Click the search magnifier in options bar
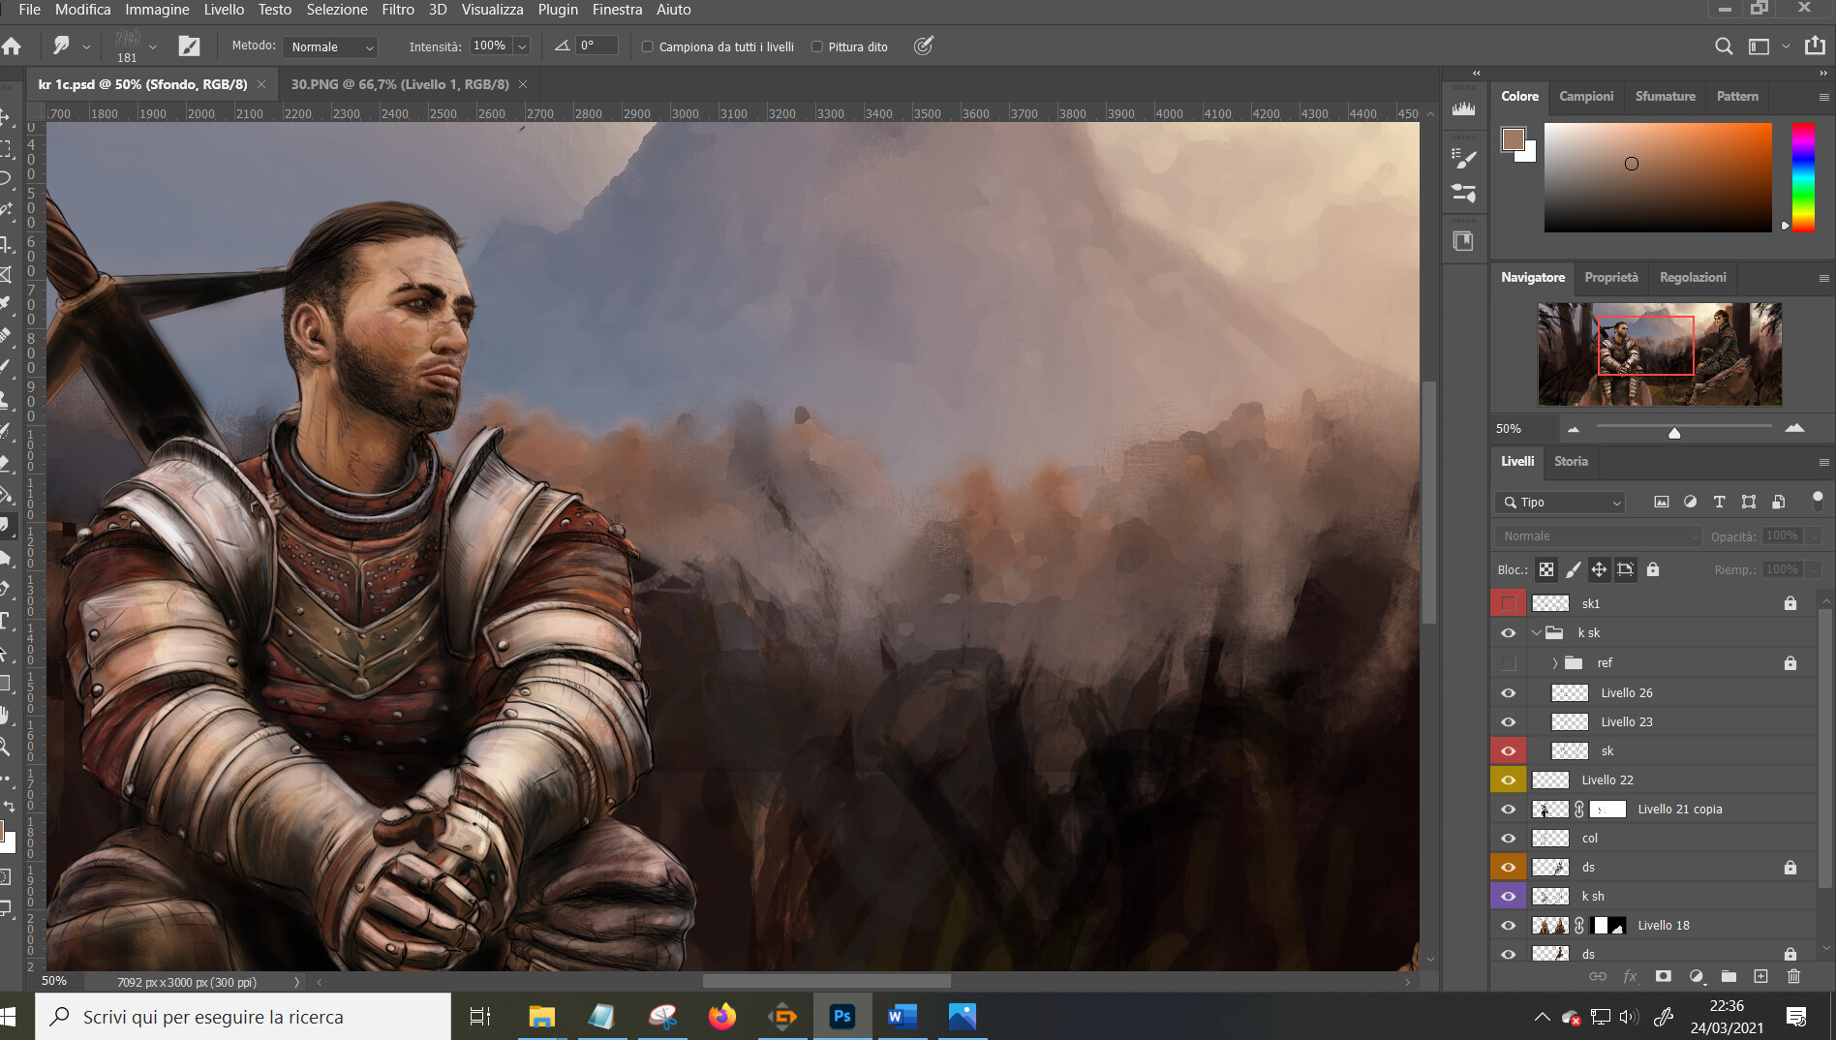Screen dimensions: 1836x1040 coord(1724,46)
